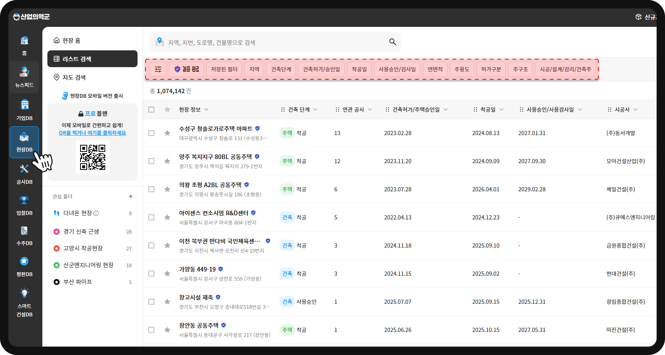Star the 아이센스 컨소시엄 R&D센터 row
Viewport: 665px width, 355px height.
[x=167, y=217]
